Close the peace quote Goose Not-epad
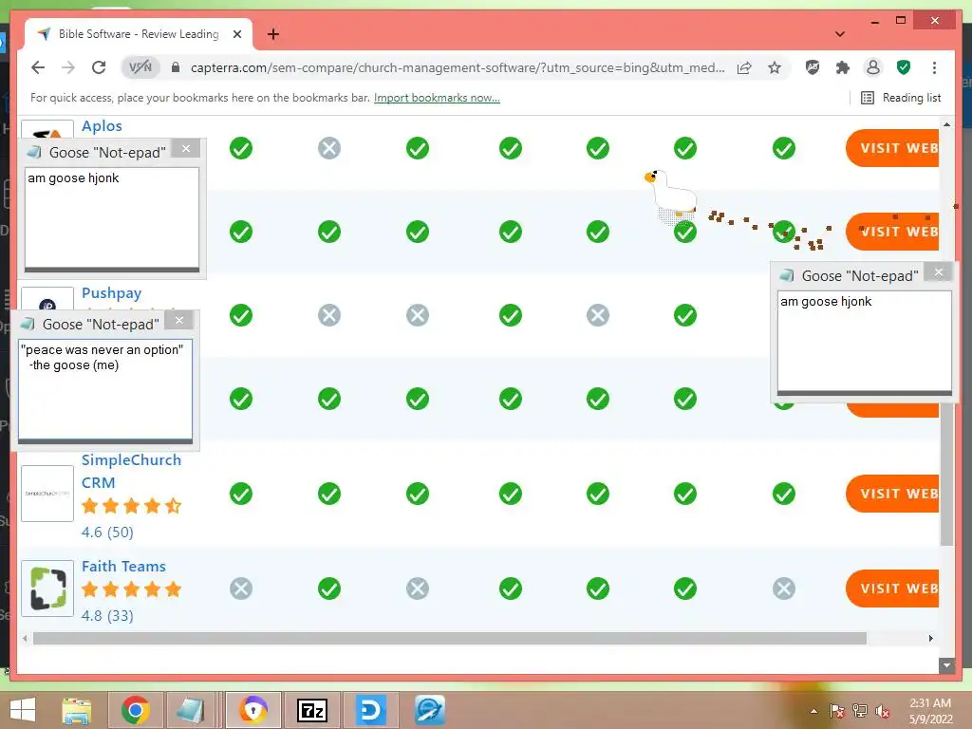The height and width of the screenshot is (729, 972). coord(179,321)
